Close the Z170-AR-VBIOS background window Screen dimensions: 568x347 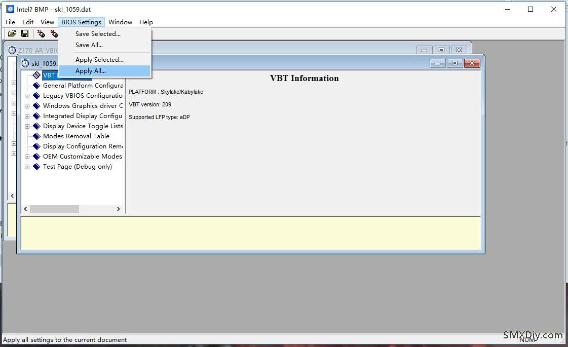coord(459,50)
